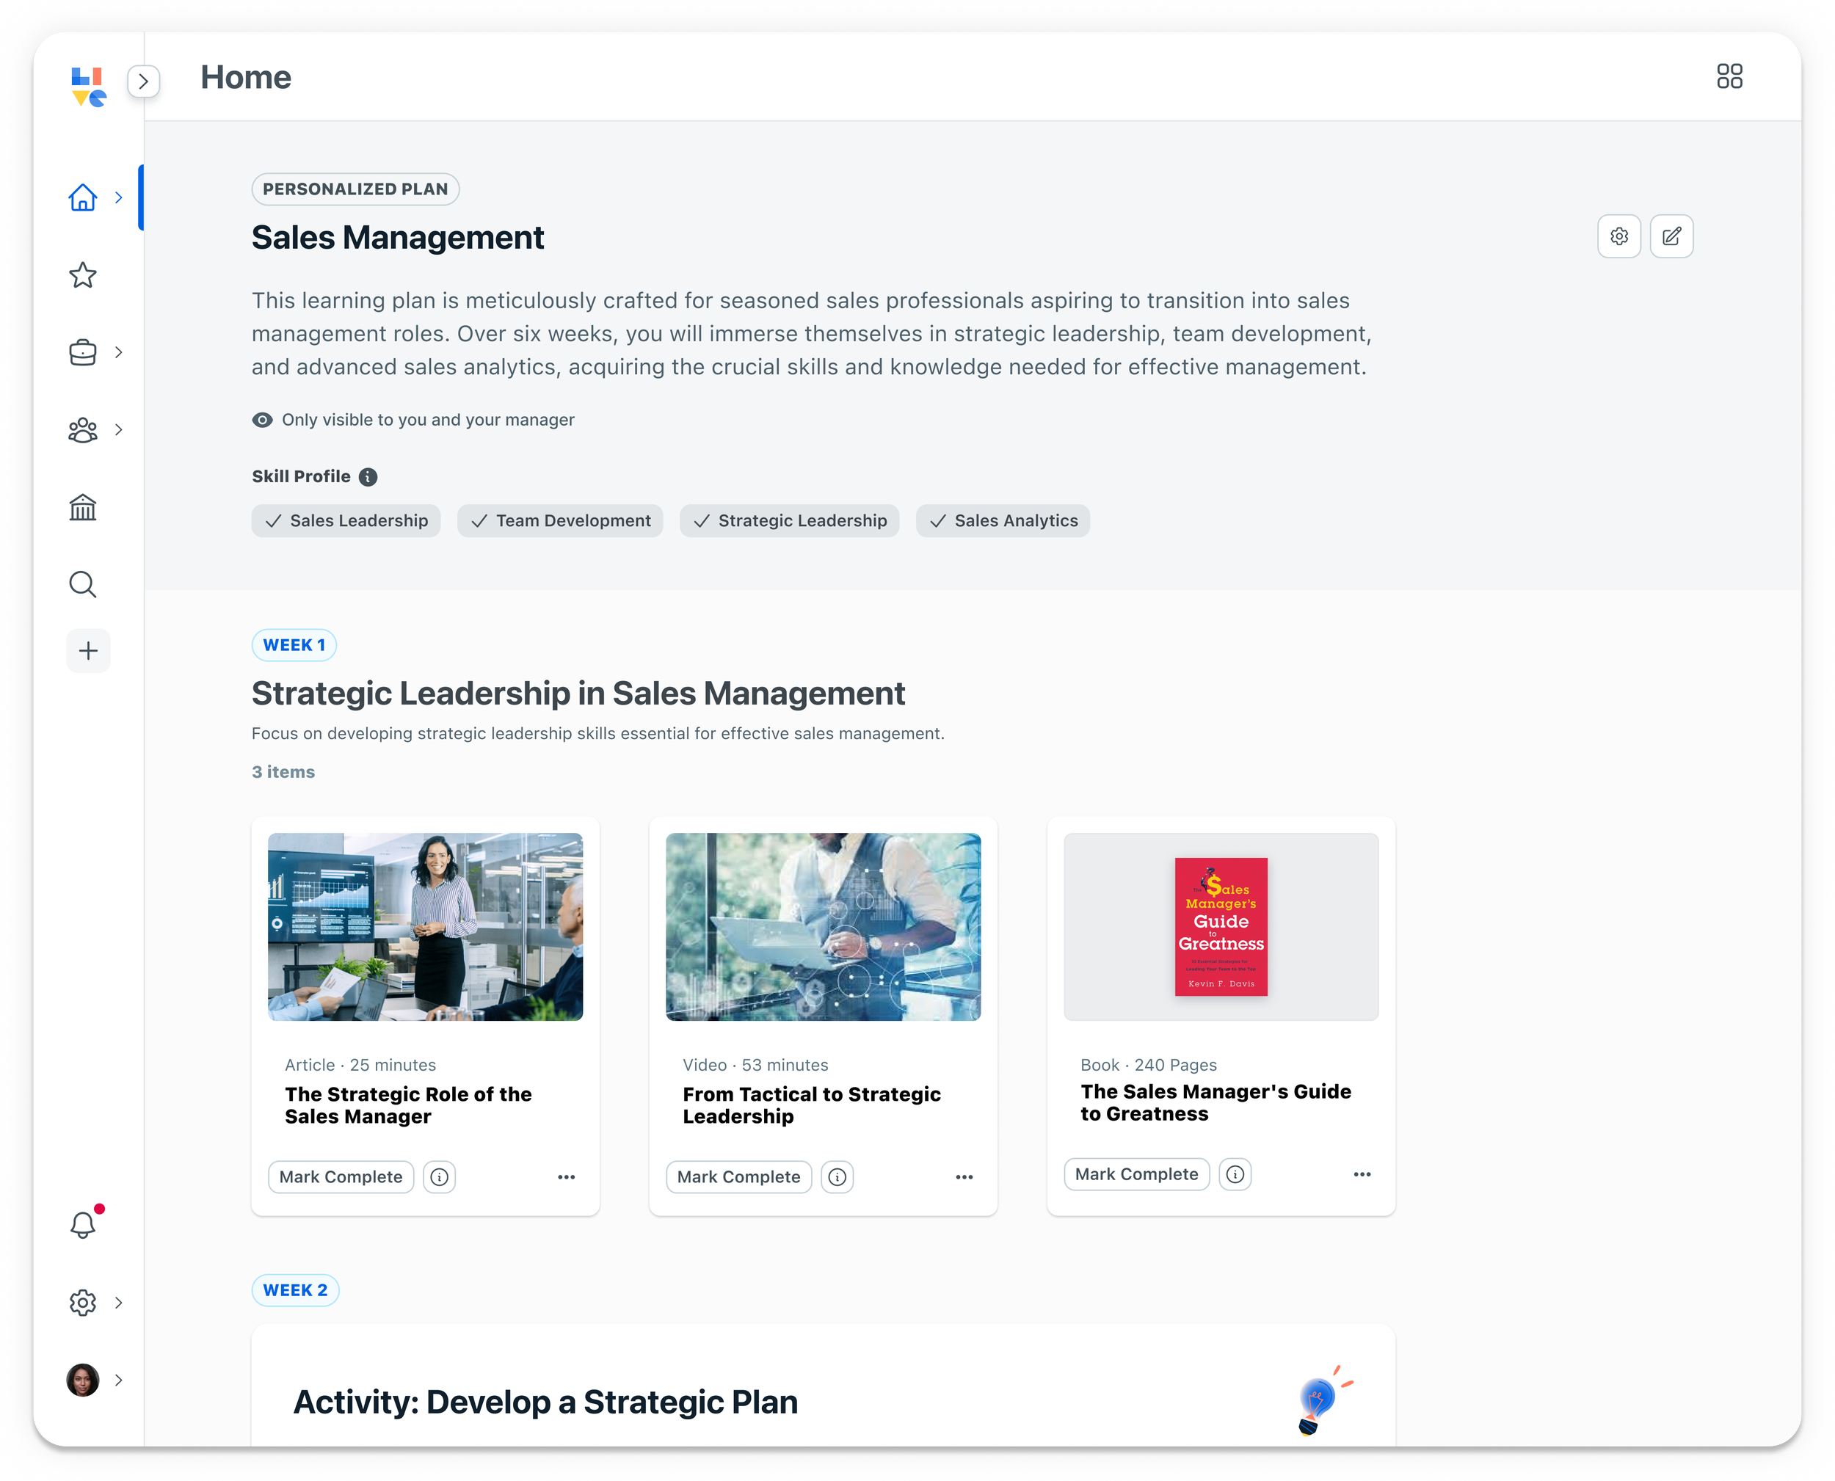1835x1481 pixels.
Task: Select the Home item in sidebar
Action: (83, 197)
